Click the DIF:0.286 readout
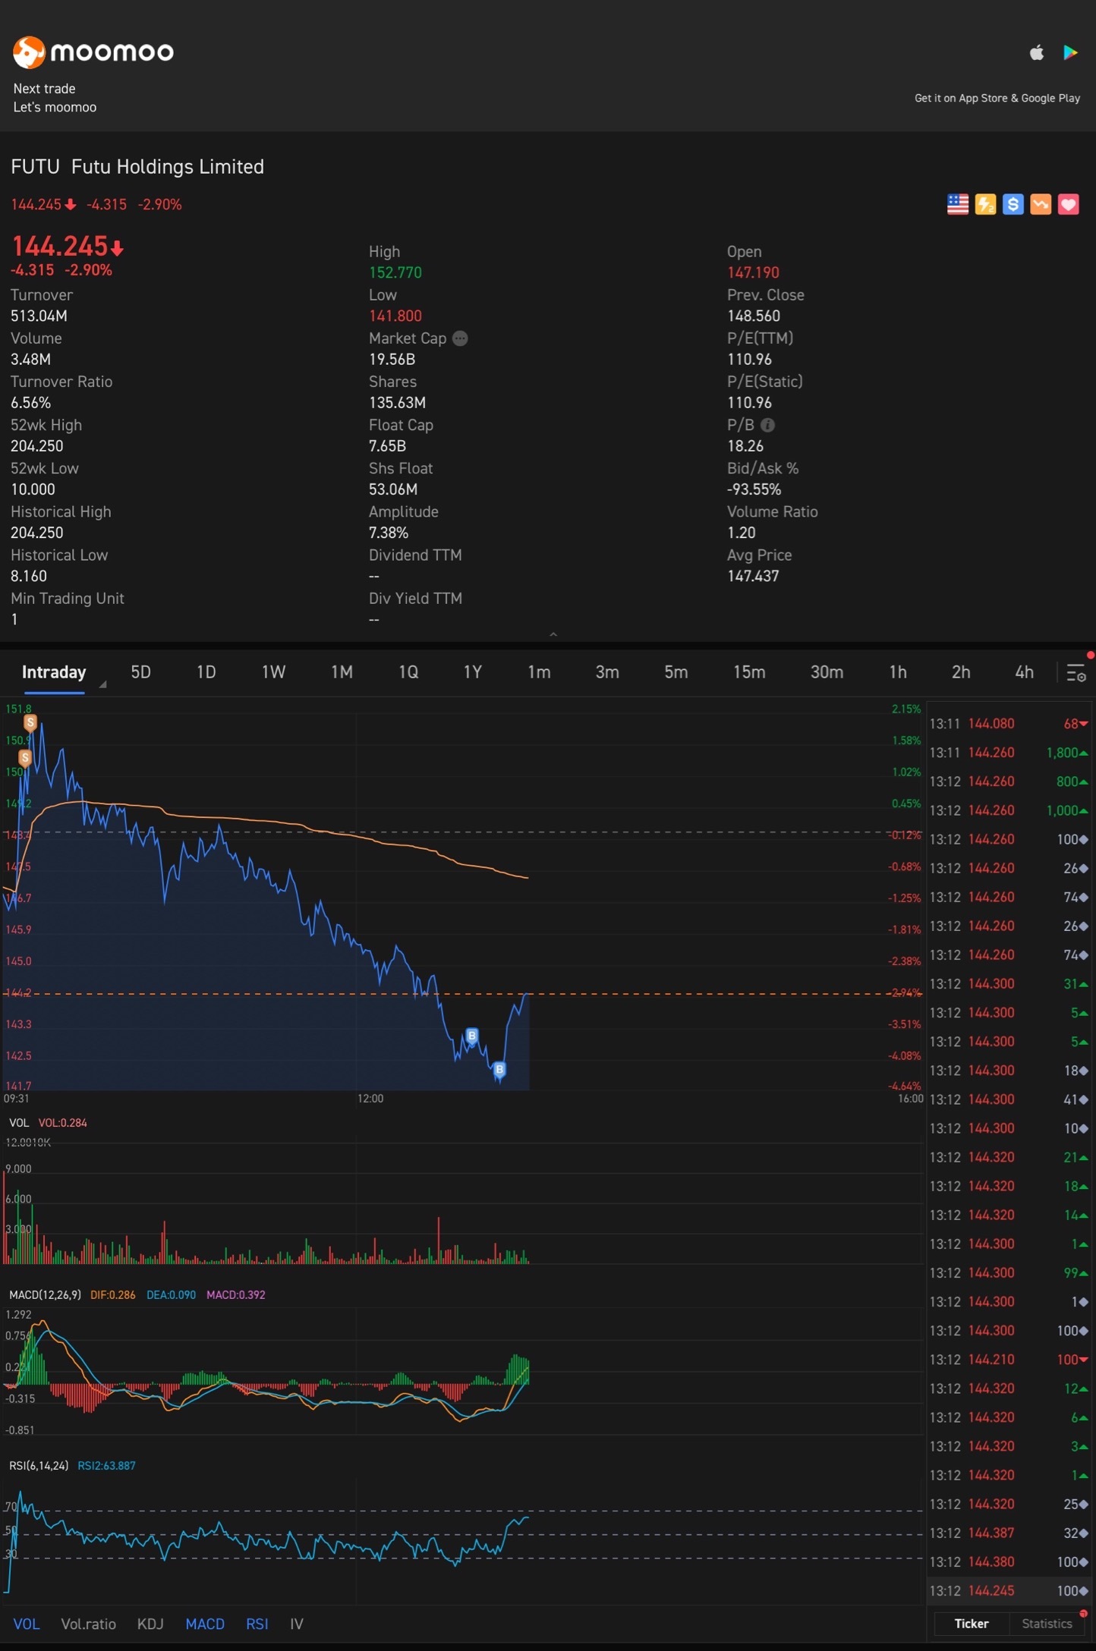This screenshot has height=1651, width=1096. tap(113, 1294)
